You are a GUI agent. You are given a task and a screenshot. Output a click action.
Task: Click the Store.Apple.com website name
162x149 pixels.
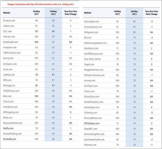[x=91, y=22]
